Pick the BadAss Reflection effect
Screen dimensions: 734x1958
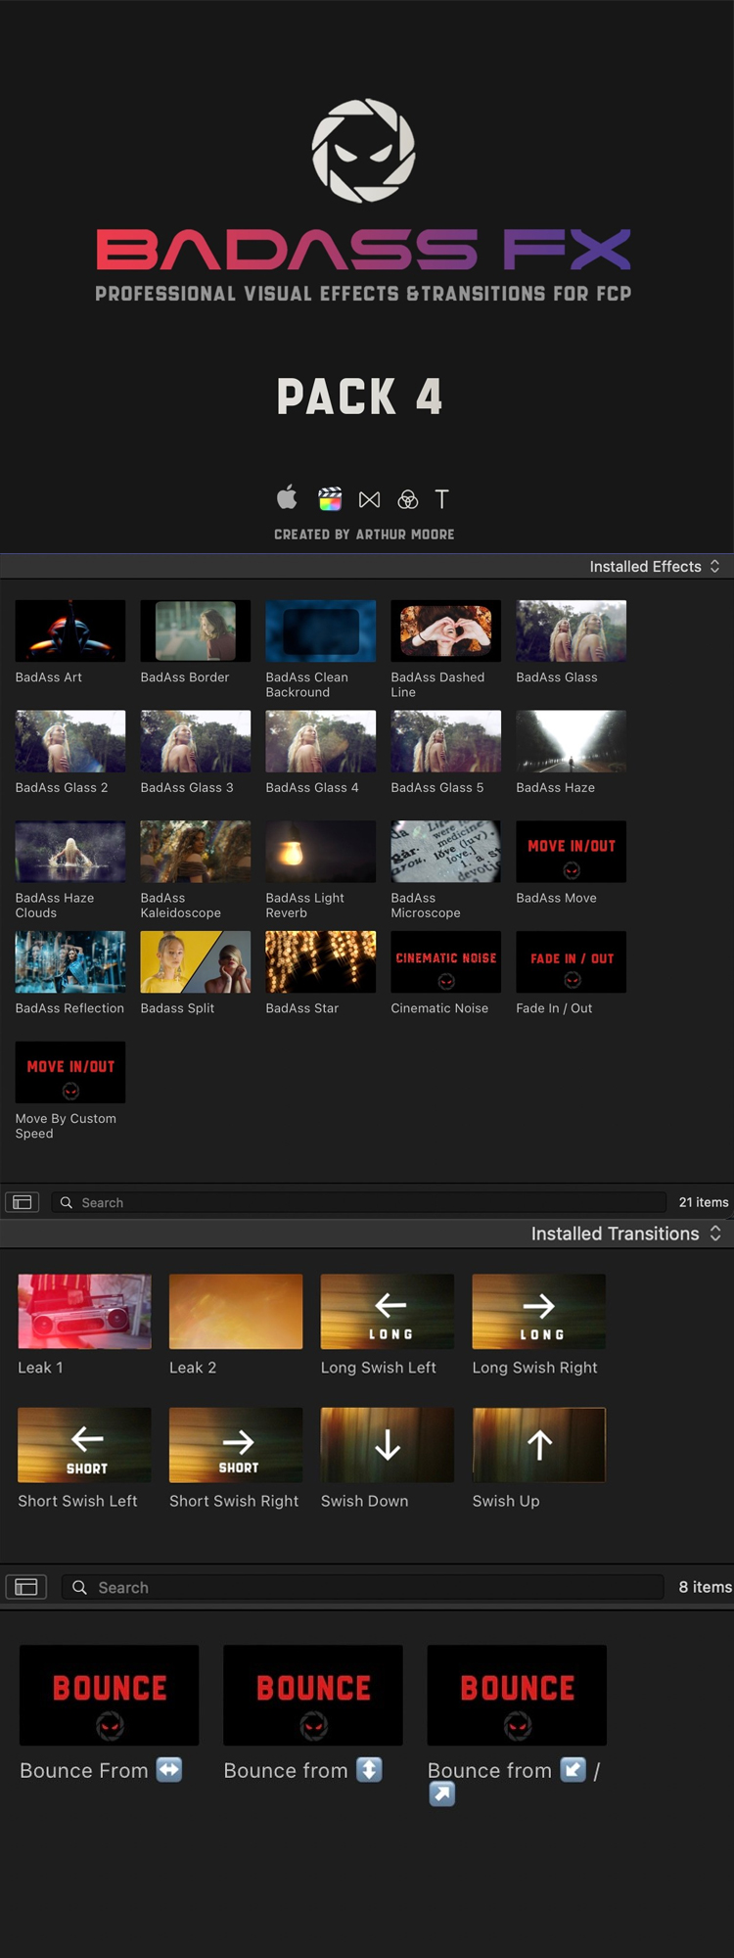pos(70,962)
